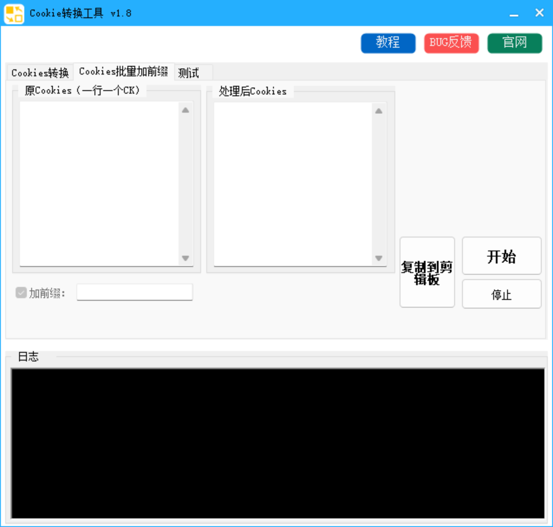This screenshot has width=553, height=527.
Task: Switch to the 测试 tab
Action: 193,73
